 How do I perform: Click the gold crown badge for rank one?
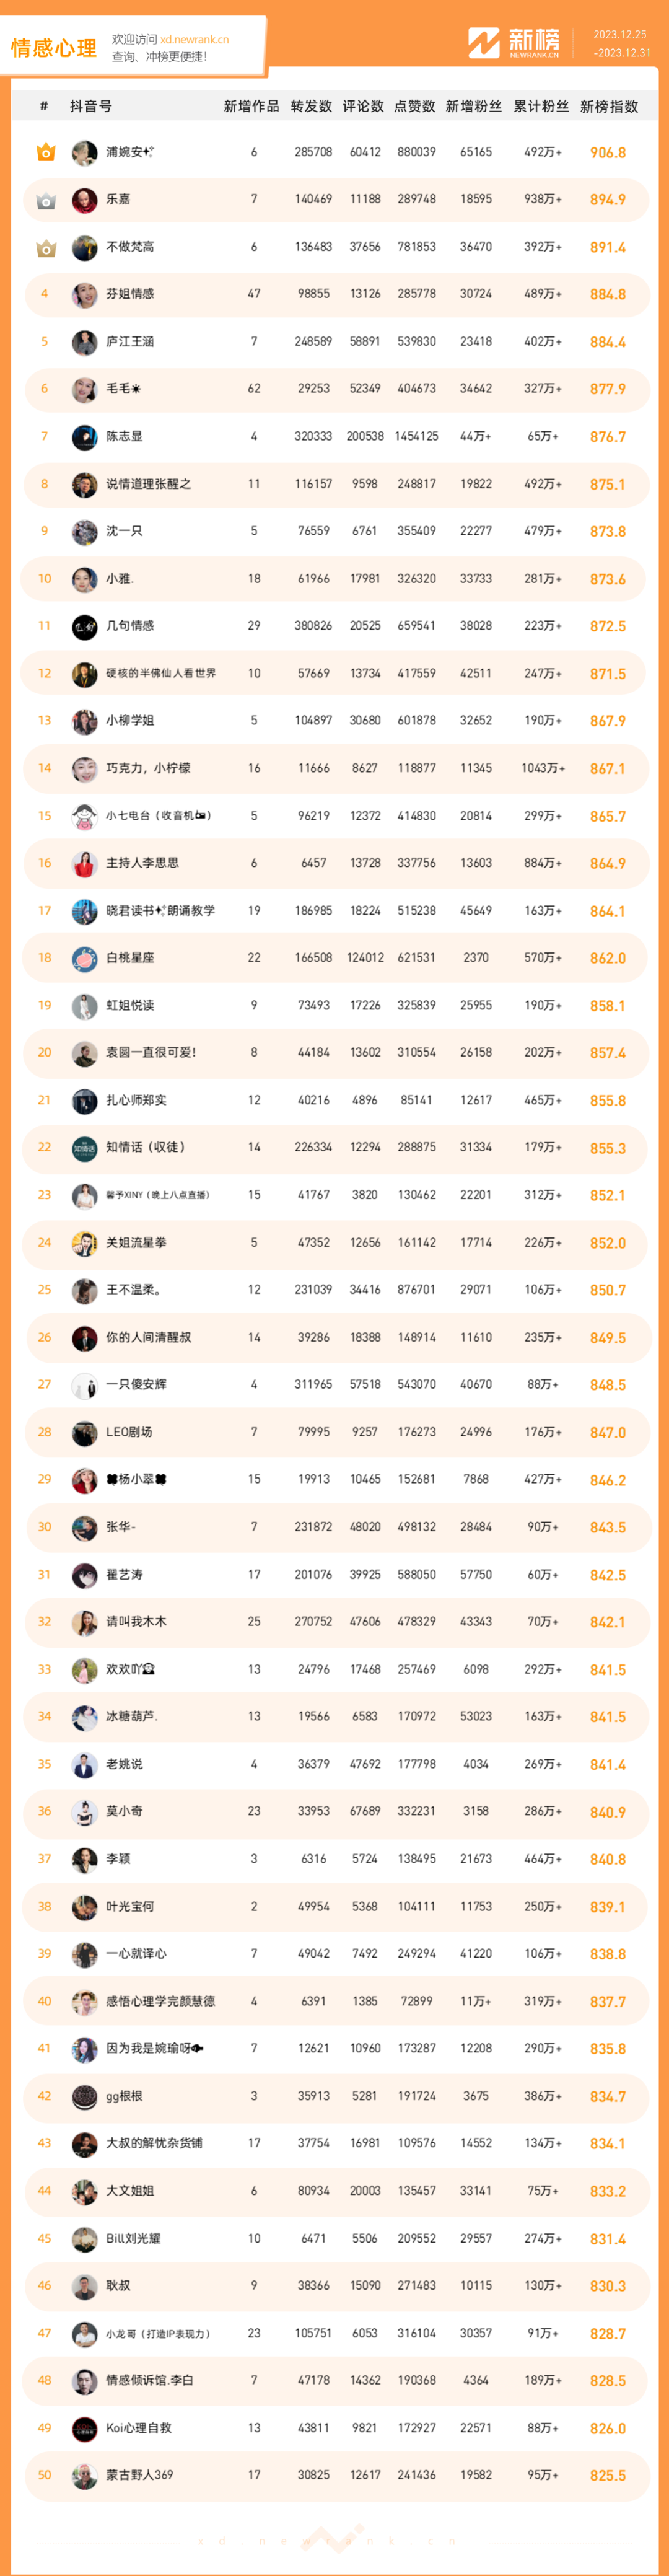click(45, 152)
